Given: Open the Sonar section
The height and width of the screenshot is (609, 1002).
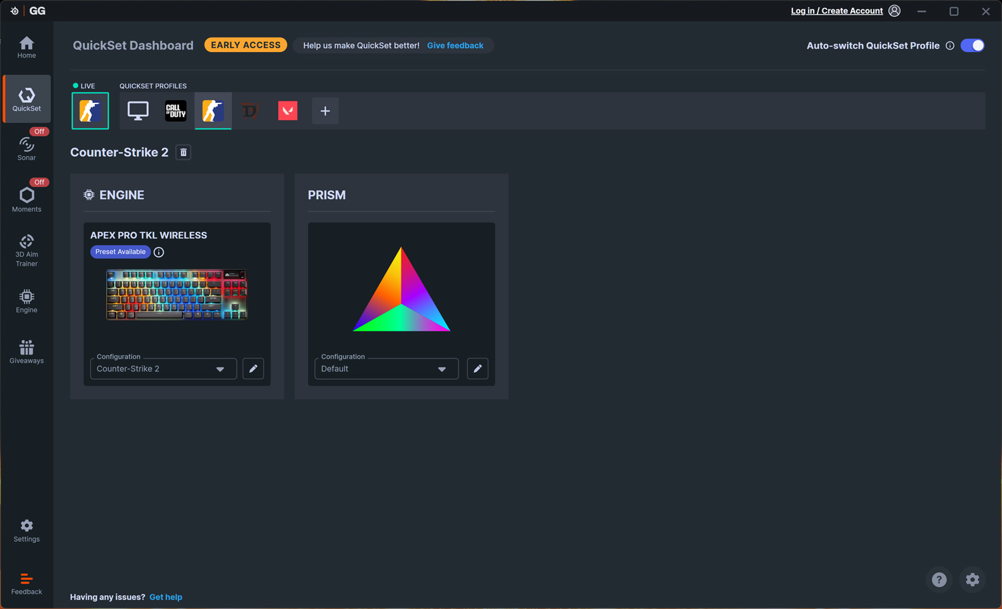Looking at the screenshot, I should tap(27, 148).
